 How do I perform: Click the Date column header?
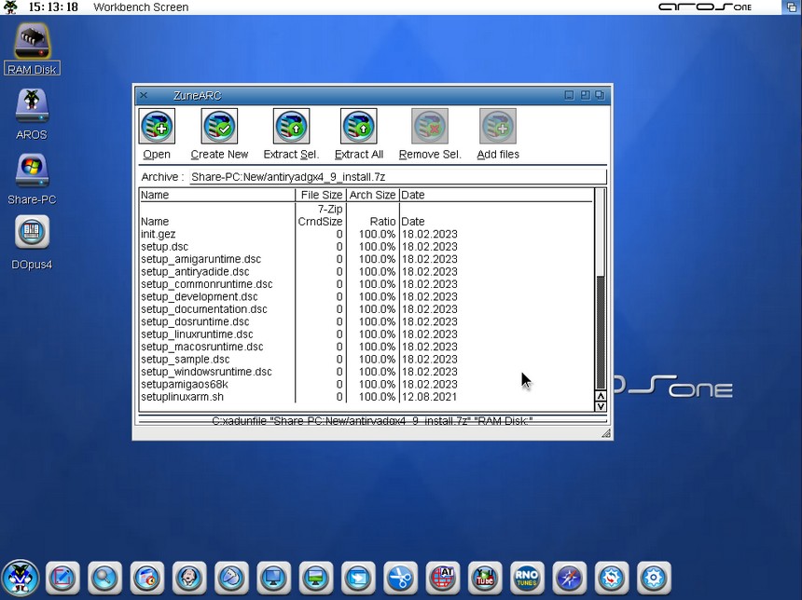494,196
